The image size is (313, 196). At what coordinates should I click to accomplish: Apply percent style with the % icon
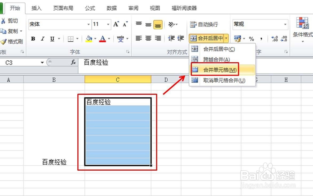pyautogui.click(x=252, y=39)
